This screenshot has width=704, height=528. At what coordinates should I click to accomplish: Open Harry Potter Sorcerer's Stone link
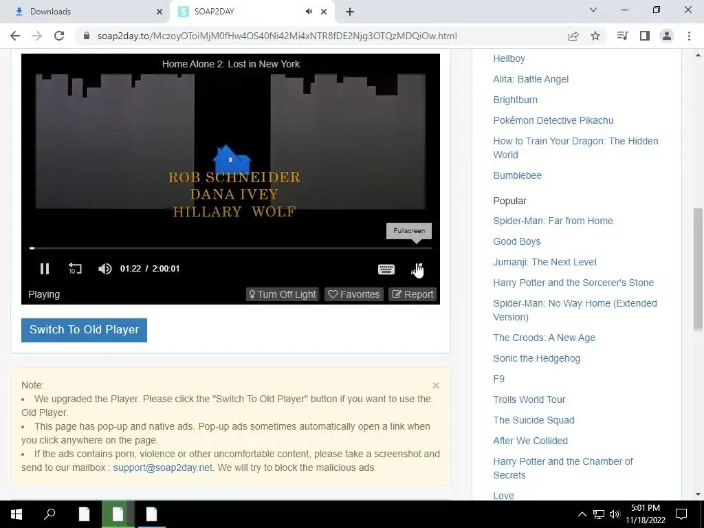tap(573, 283)
